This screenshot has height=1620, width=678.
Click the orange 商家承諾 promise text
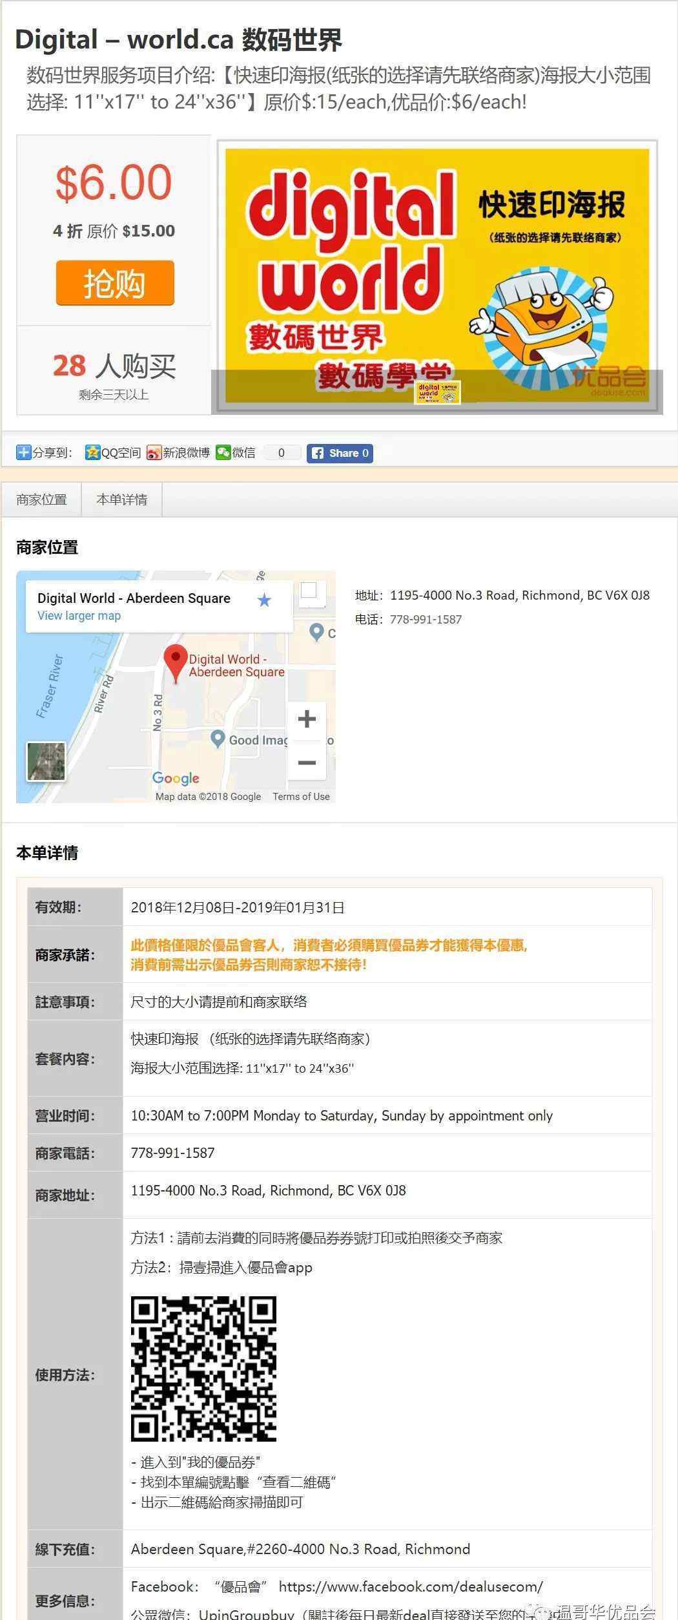329,955
